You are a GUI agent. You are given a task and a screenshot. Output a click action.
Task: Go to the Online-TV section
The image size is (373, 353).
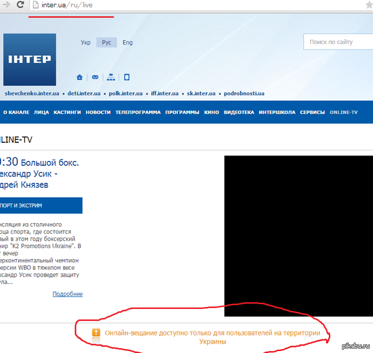pyautogui.click(x=344, y=112)
